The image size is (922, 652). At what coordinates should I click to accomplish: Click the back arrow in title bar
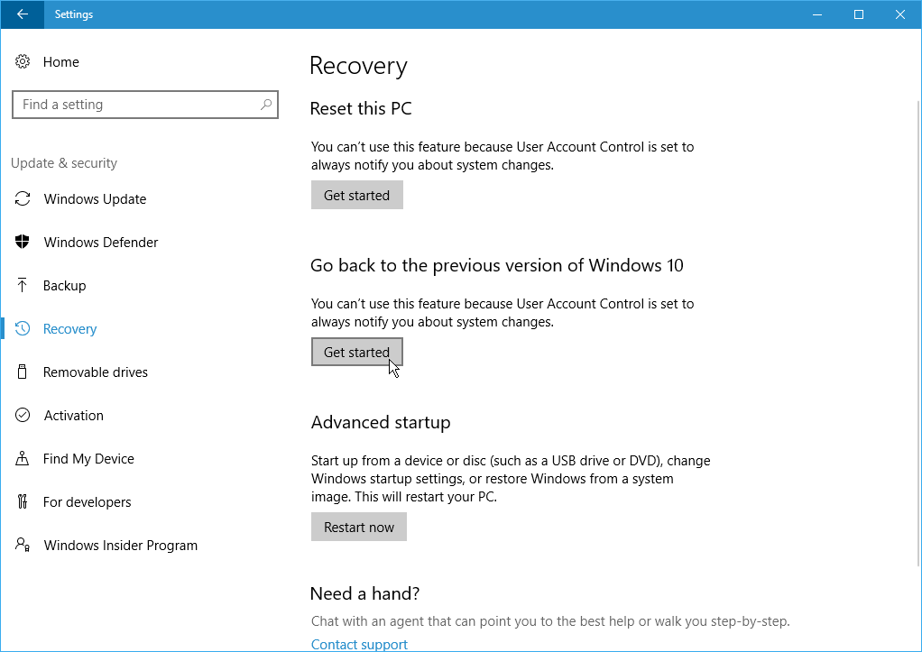click(x=23, y=14)
